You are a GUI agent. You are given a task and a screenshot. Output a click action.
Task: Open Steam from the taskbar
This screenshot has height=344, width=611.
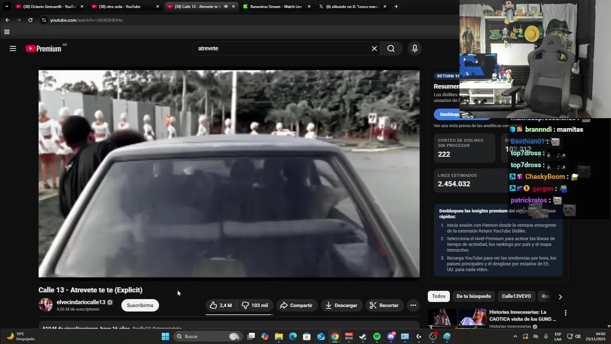click(363, 336)
